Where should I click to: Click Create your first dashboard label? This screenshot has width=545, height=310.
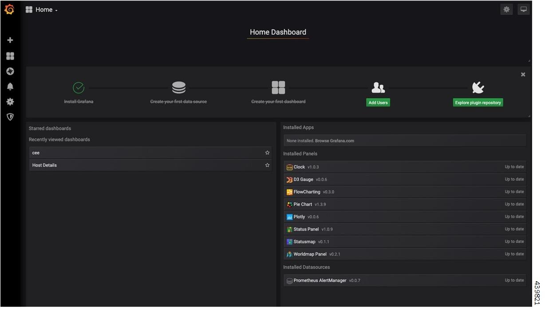[278, 101]
